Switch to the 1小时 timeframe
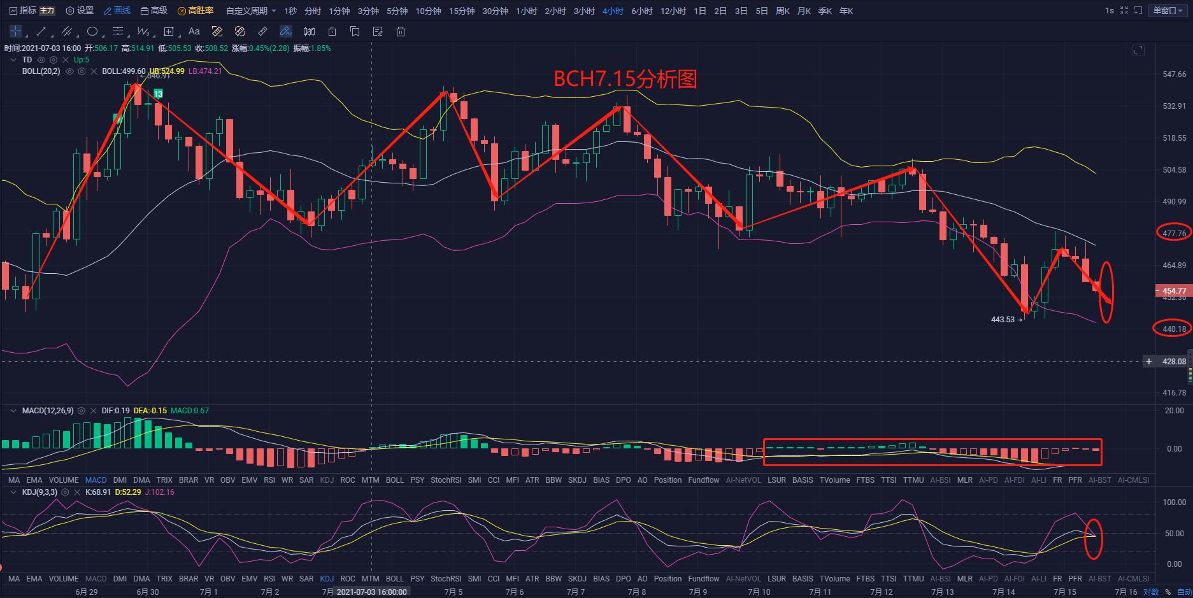Image resolution: width=1193 pixels, height=598 pixels. tap(526, 11)
